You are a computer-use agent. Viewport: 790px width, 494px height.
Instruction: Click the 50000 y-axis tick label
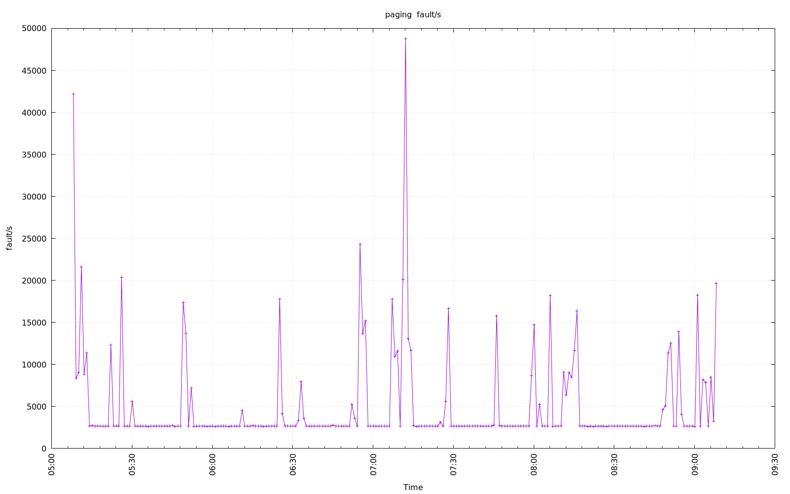[34, 29]
